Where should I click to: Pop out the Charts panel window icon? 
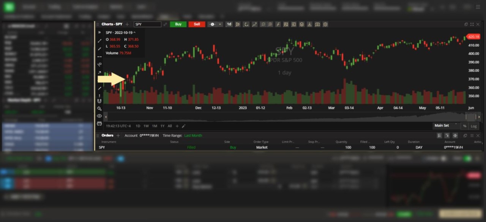tap(466, 24)
